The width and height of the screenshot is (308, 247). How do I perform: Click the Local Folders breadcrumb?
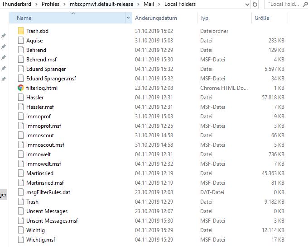[x=180, y=4]
